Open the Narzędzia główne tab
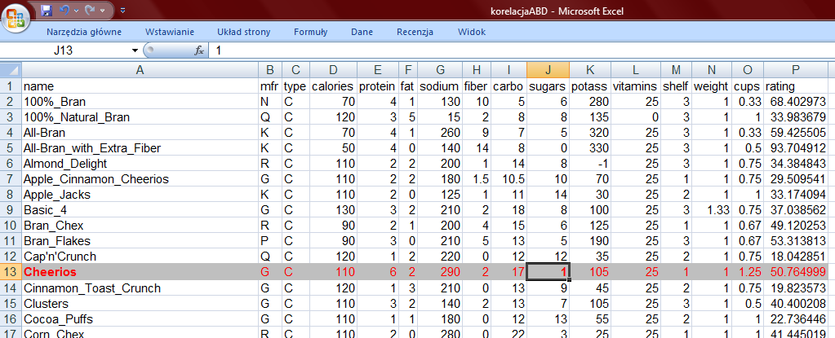This screenshot has width=835, height=338. pyautogui.click(x=84, y=32)
